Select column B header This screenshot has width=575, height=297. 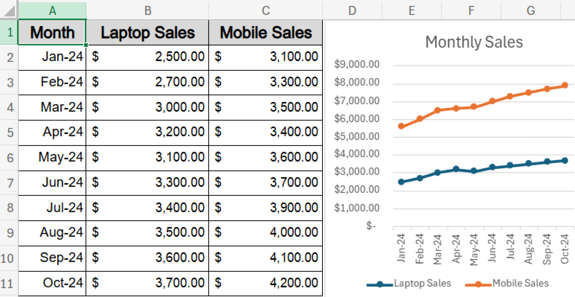(147, 11)
